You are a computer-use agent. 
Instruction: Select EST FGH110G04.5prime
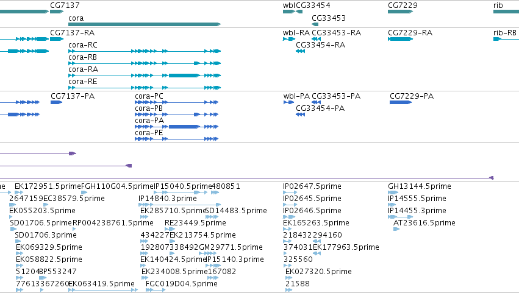[x=118, y=186]
